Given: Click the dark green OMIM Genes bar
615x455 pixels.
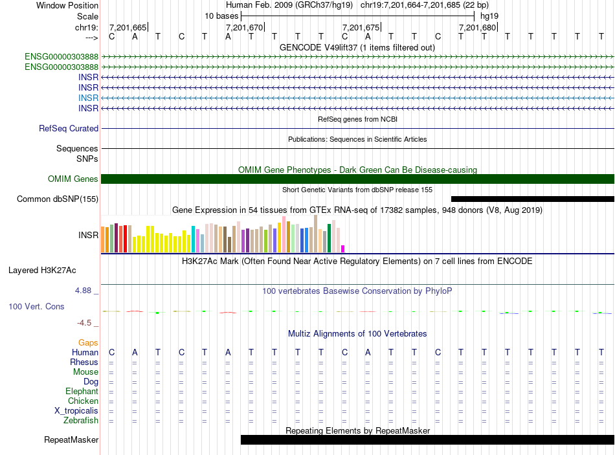Looking at the screenshot, I should click(x=357, y=179).
